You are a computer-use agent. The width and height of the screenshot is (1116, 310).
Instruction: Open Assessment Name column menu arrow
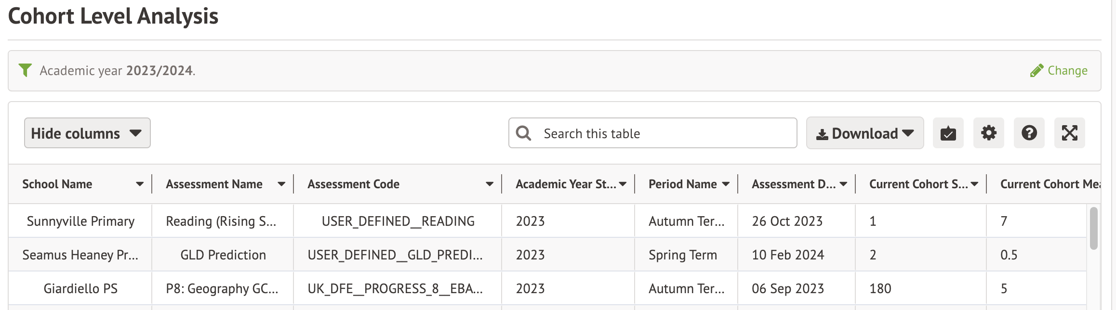(281, 184)
